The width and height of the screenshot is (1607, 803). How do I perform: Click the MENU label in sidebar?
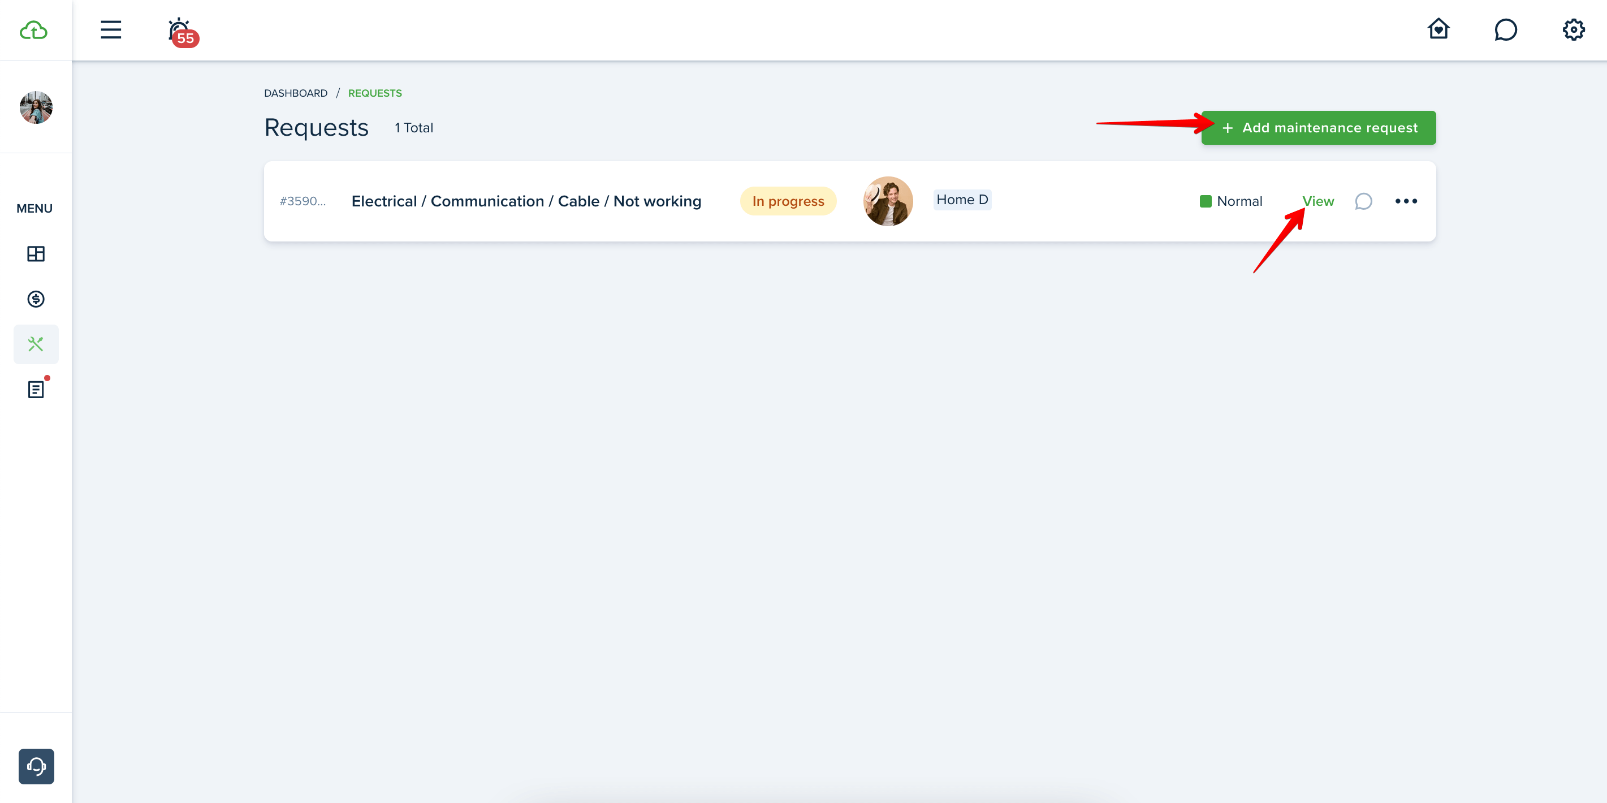tap(34, 209)
